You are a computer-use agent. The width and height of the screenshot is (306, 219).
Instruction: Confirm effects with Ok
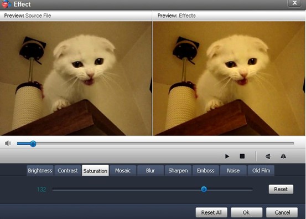(246, 212)
